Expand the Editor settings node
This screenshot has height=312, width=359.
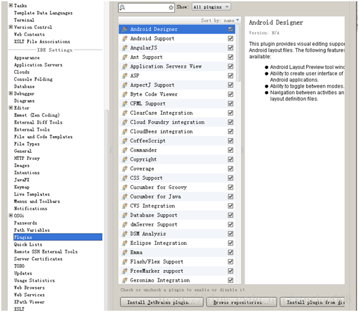(x=11, y=108)
